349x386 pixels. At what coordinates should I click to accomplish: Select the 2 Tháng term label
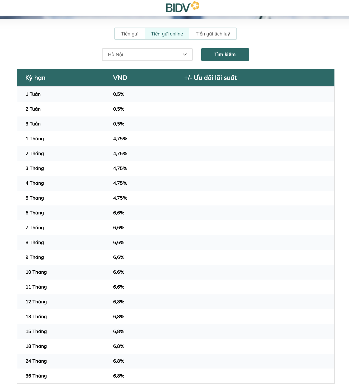(x=35, y=154)
